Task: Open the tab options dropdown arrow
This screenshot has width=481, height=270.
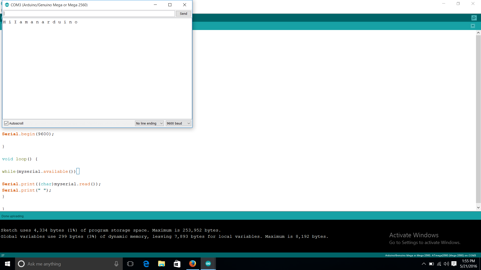Action: pos(473,26)
